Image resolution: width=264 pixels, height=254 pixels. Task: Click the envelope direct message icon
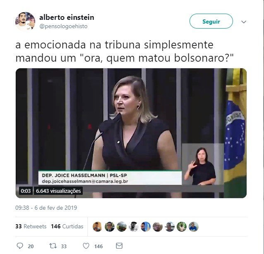[119, 246]
